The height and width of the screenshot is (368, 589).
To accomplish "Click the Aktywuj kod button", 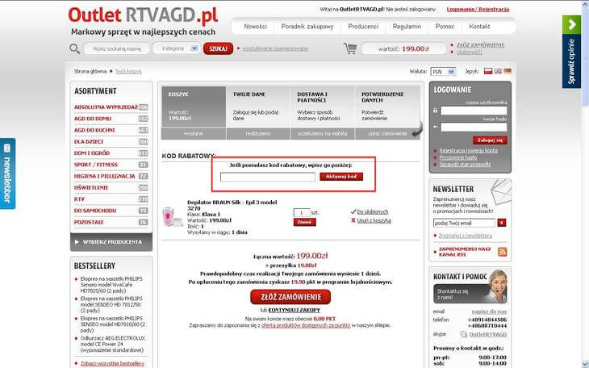I will [341, 176].
